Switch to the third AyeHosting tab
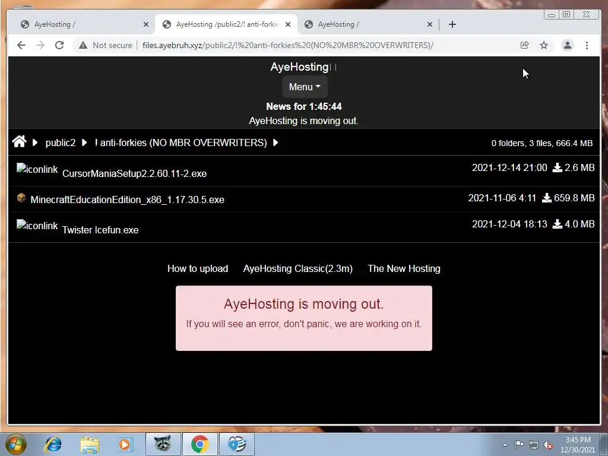Image resolution: width=608 pixels, height=456 pixels. tap(368, 24)
